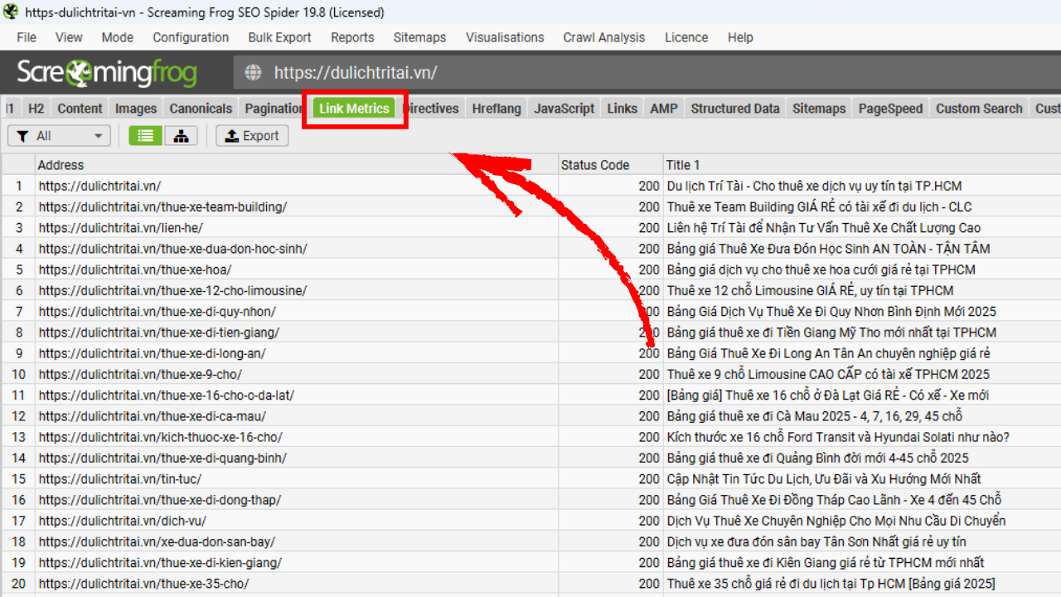The image size is (1061, 597).
Task: Toggle the green list view icon
Action: tap(145, 135)
